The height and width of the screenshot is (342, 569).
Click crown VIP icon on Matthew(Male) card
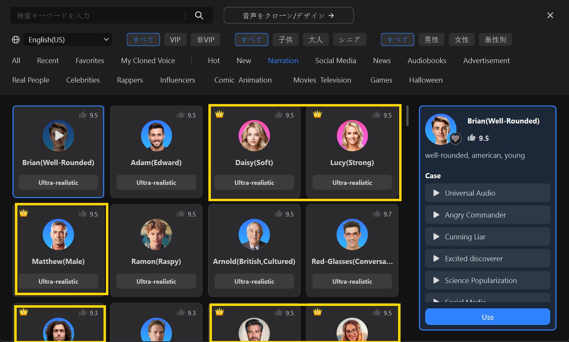pyautogui.click(x=24, y=213)
